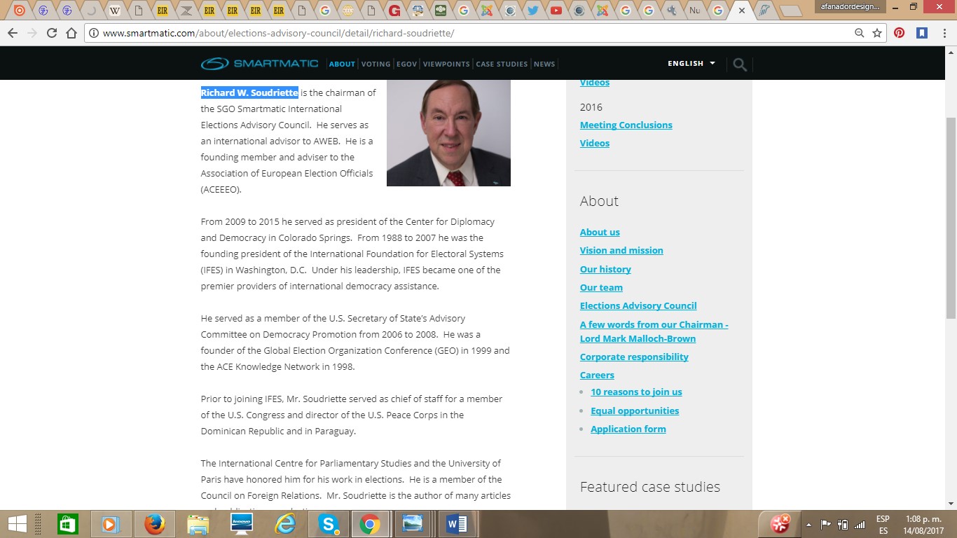Launch Internet Explorer from taskbar
Viewport: 957px width, 538px height.
[x=284, y=524]
